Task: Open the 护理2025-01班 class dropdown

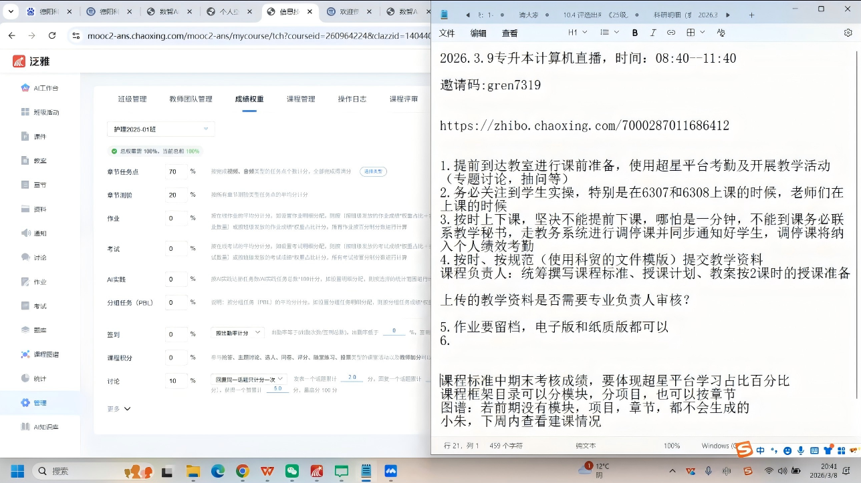Action: point(160,129)
